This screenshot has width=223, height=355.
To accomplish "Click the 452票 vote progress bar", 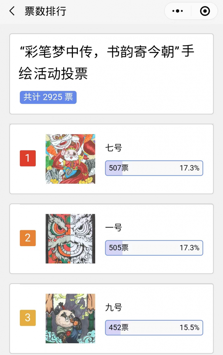I will [154, 328].
